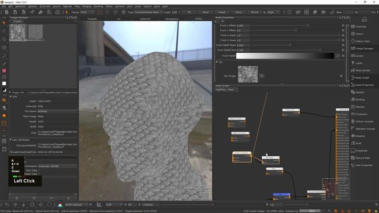The width and height of the screenshot is (379, 213).
Task: Select the Zoom tool in left toolbar
Action: click(4, 56)
